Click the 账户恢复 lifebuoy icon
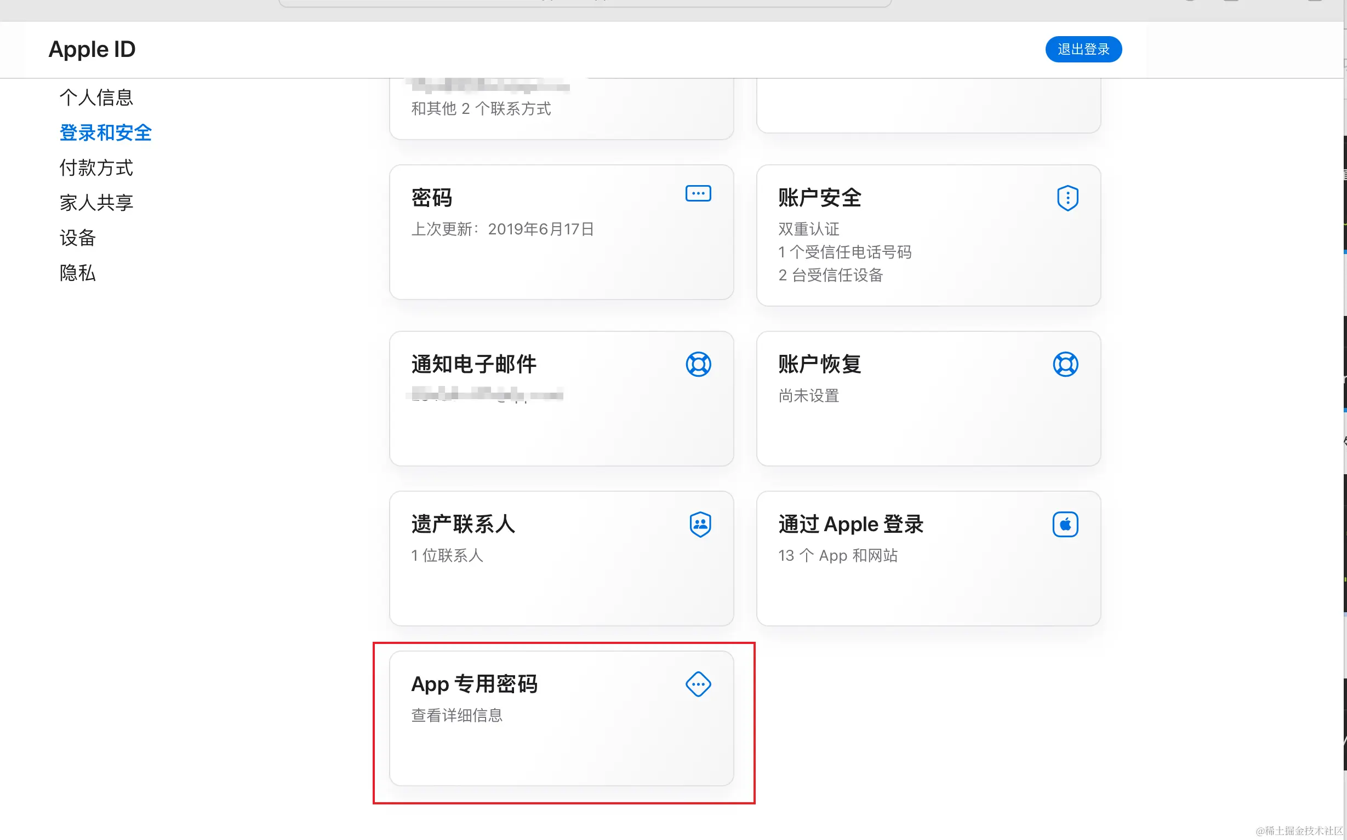 coord(1065,365)
